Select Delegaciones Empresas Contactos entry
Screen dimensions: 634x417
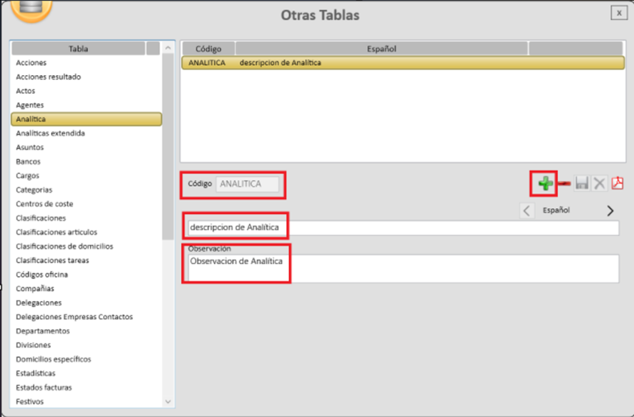(74, 317)
